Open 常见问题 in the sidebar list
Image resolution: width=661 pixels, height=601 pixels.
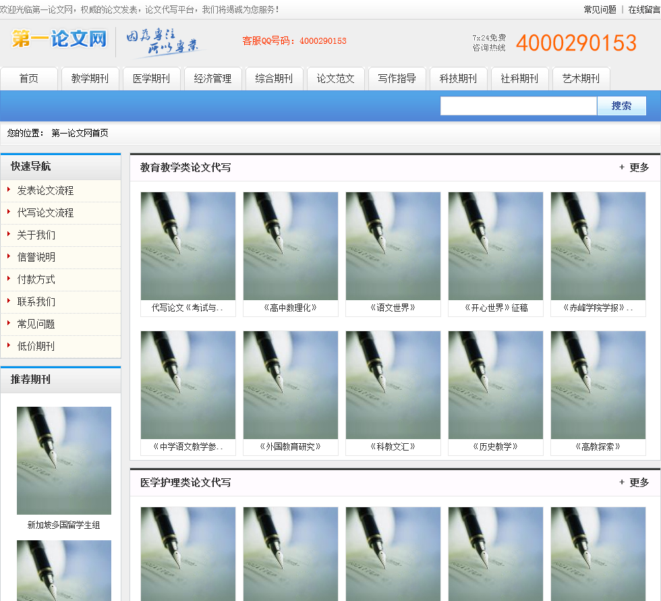click(36, 324)
